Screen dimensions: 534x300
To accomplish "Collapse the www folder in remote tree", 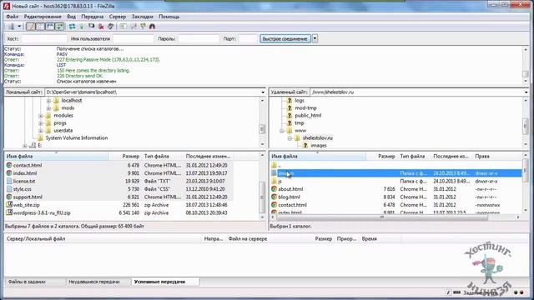I will tap(282, 131).
